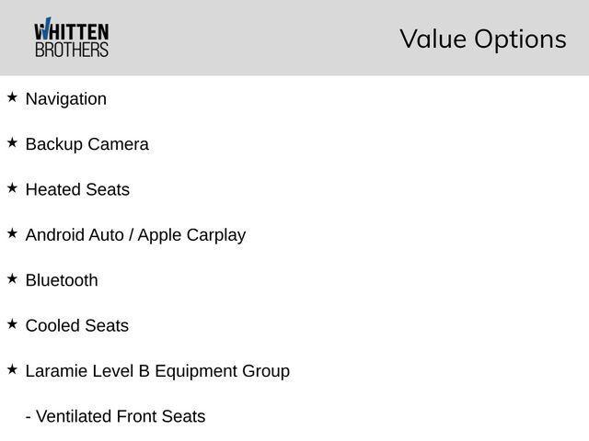The image size is (589, 441).
Task: Select the Bluetooth option text
Action: (x=62, y=280)
